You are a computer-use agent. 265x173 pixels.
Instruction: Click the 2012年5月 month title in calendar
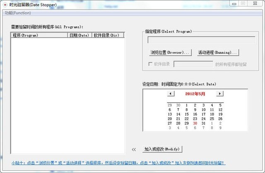(195, 94)
